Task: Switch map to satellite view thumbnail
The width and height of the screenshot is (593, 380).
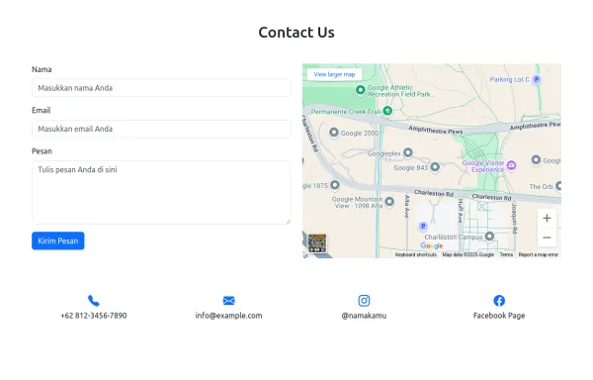Action: click(x=317, y=243)
